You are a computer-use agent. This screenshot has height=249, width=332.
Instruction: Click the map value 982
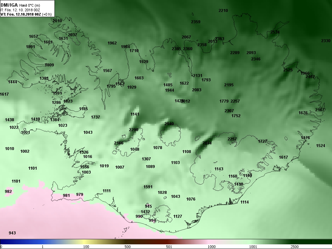tap(8, 192)
